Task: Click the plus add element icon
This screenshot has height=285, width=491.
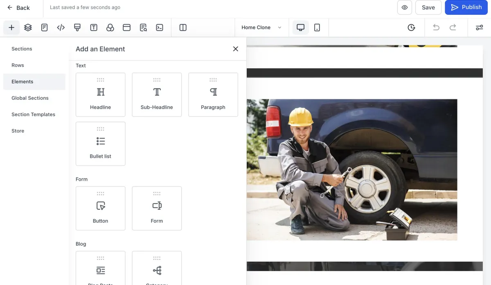Action: [11, 27]
